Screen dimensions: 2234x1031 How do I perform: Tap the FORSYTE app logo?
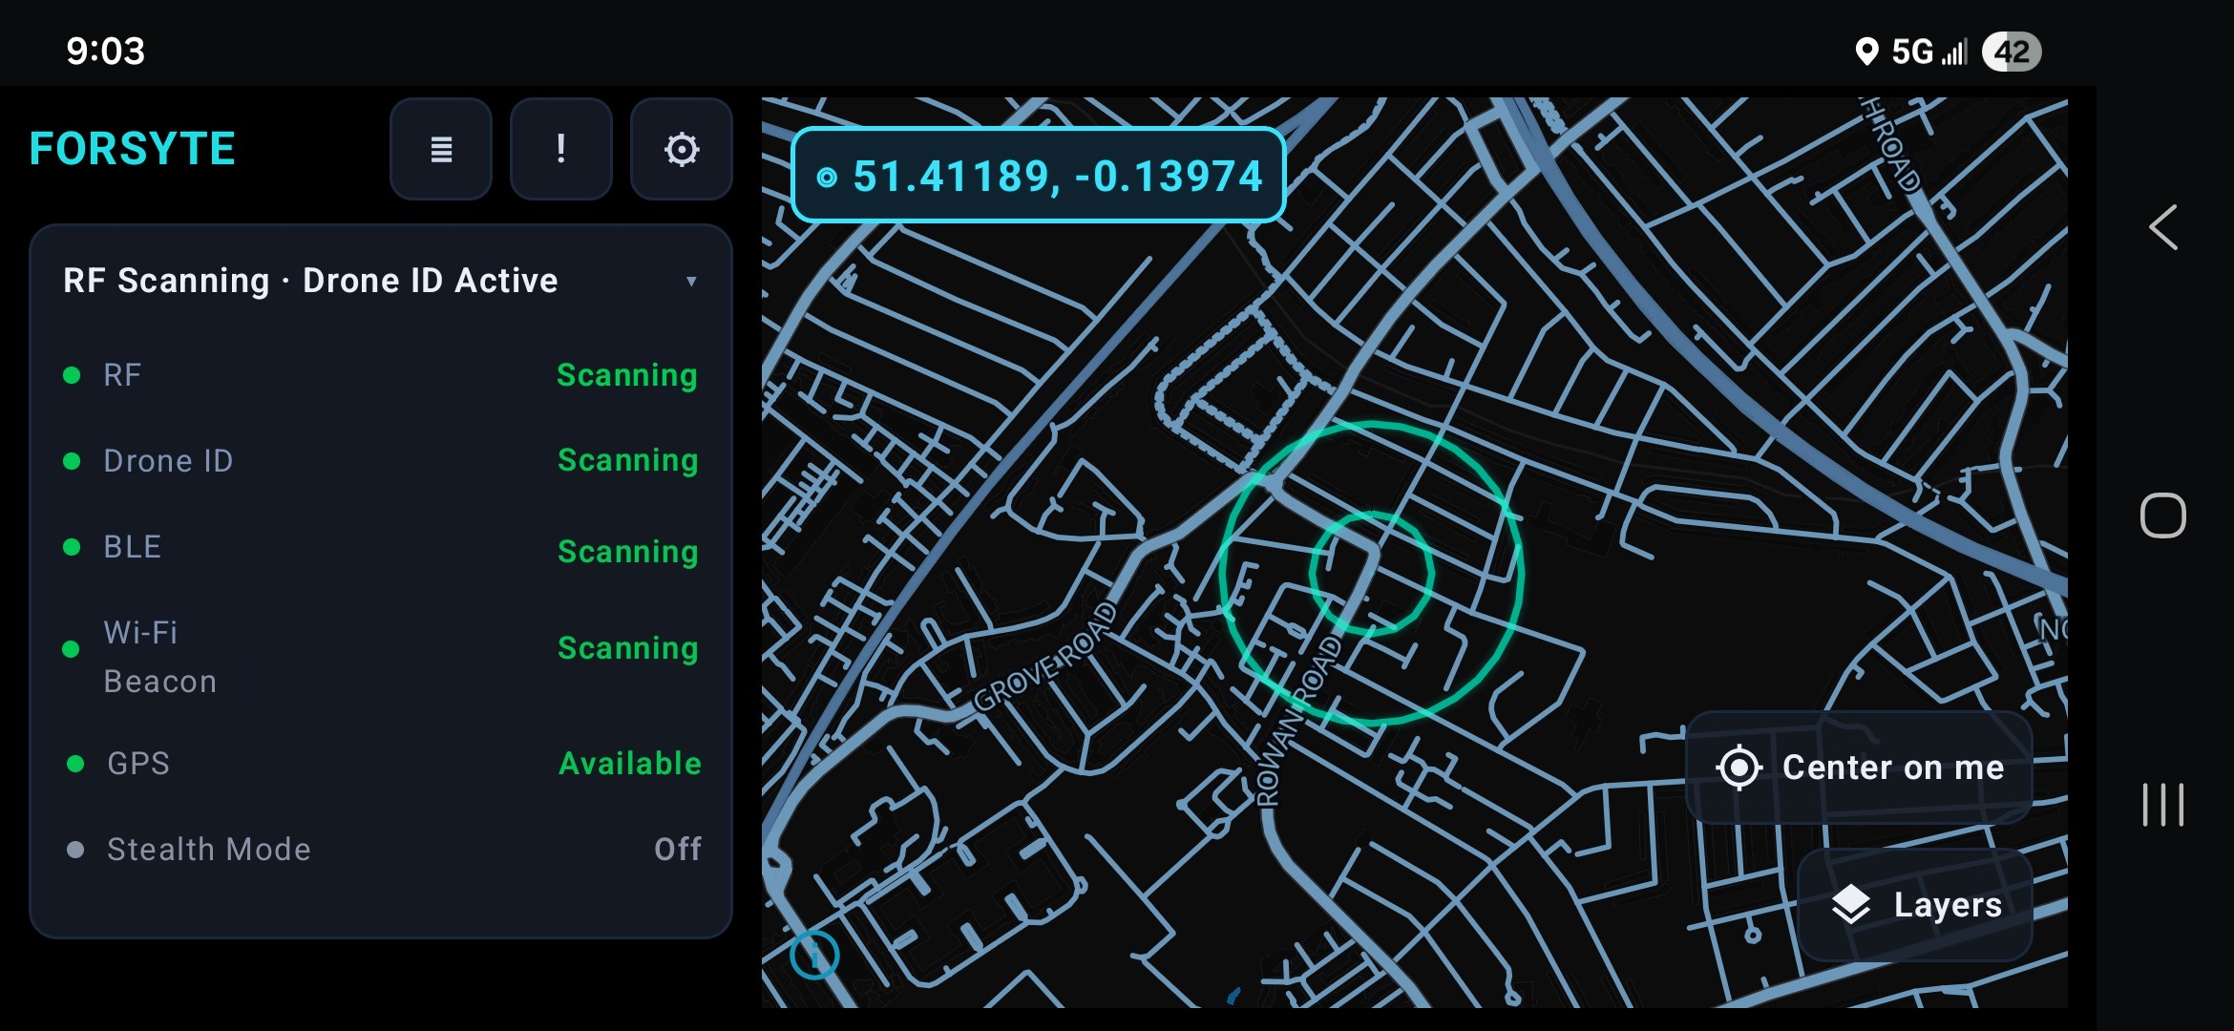coord(132,149)
